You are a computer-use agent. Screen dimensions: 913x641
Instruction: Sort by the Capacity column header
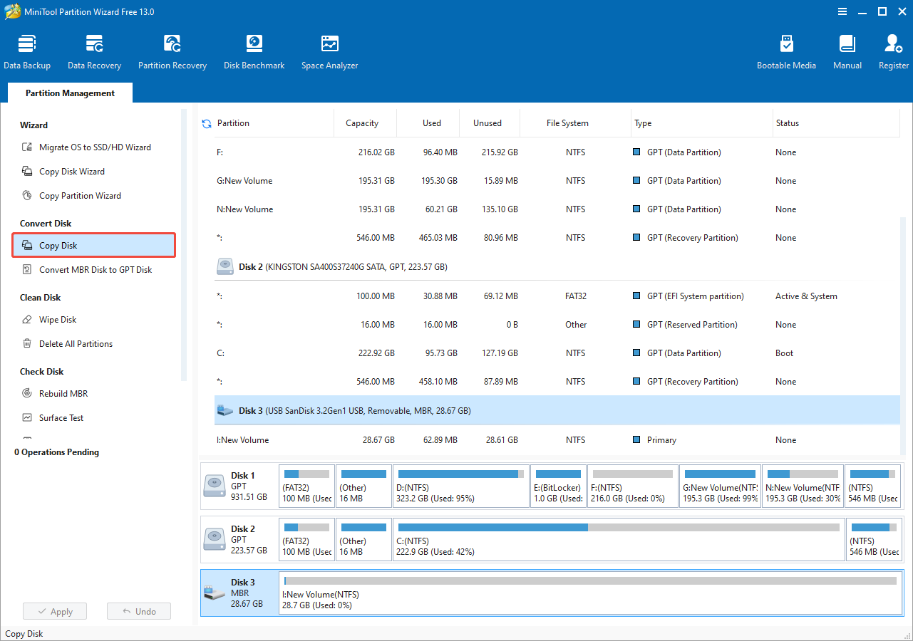(x=362, y=123)
